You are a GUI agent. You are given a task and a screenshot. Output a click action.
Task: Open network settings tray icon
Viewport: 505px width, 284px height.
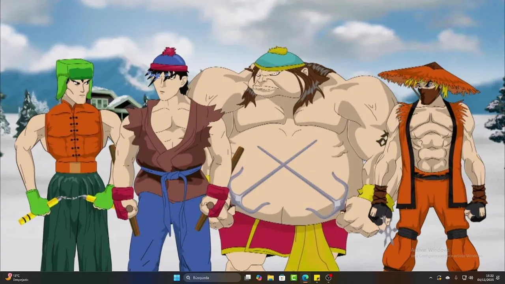[464, 278]
